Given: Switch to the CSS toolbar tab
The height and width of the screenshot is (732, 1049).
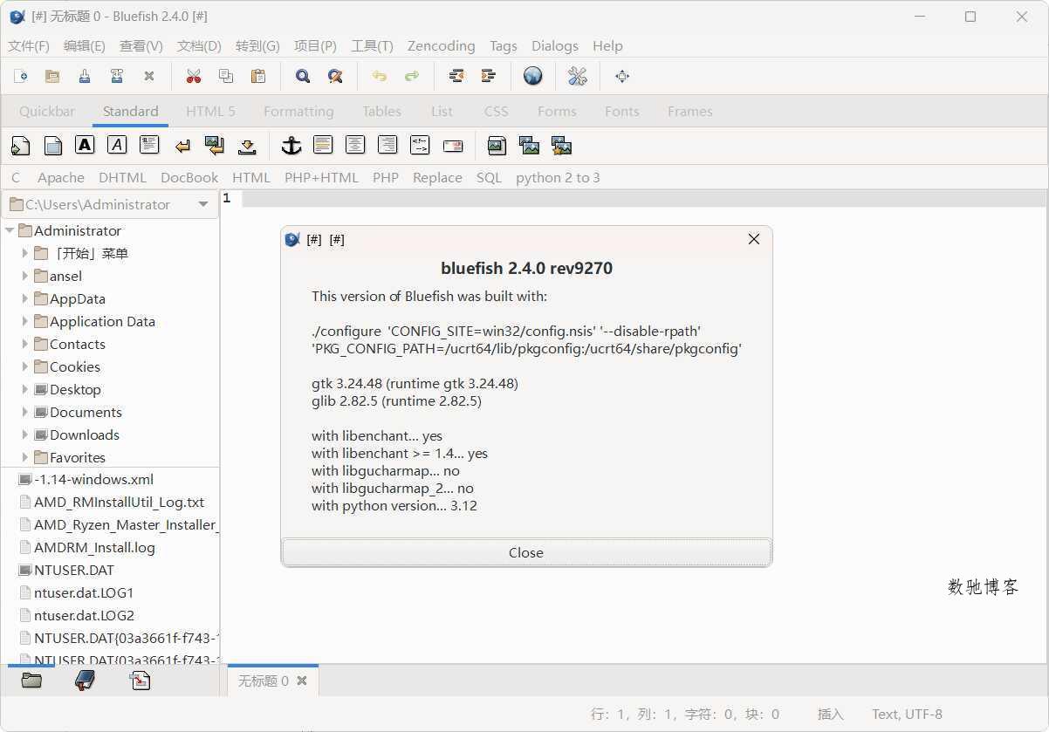Looking at the screenshot, I should point(496,111).
